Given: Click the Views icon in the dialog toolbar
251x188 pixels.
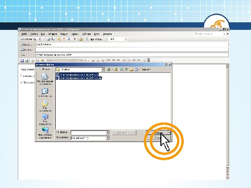Looking at the screenshot, I should point(136,69).
